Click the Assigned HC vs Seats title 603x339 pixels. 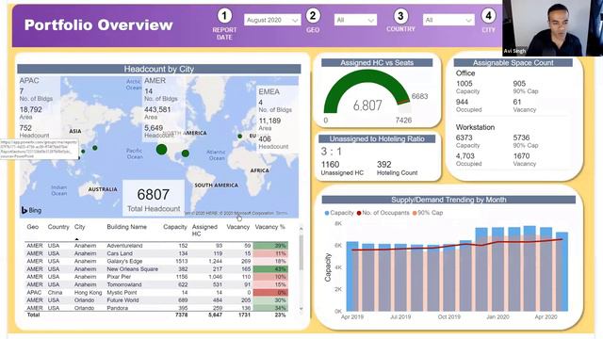point(377,63)
